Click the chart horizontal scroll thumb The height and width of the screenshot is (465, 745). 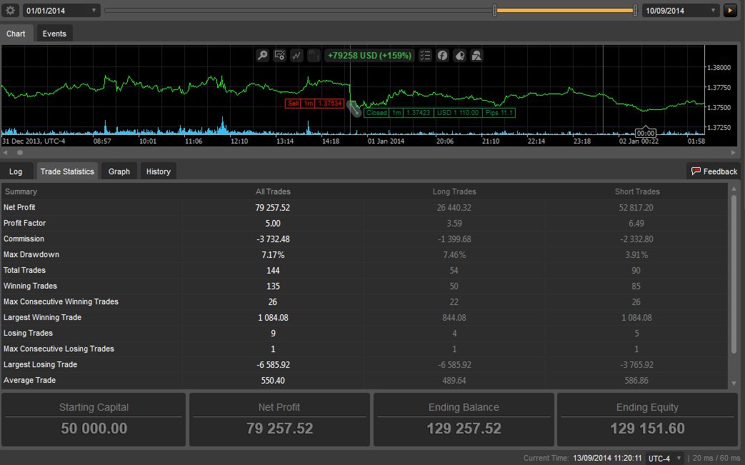pyautogui.click(x=20, y=152)
